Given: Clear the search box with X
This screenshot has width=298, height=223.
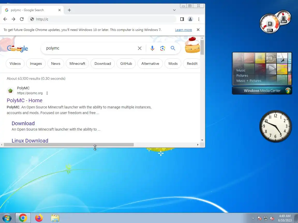Looking at the screenshot, I should (x=139, y=48).
